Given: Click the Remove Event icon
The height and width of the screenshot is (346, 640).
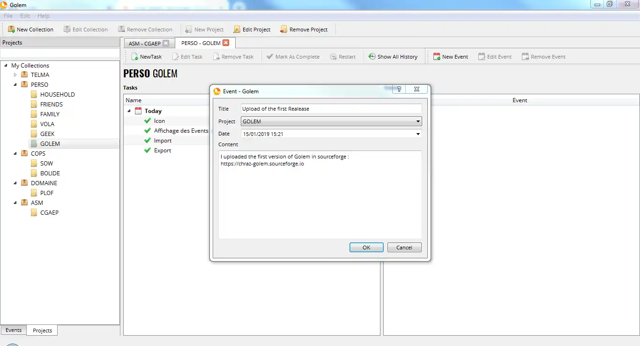Looking at the screenshot, I should coord(525,57).
